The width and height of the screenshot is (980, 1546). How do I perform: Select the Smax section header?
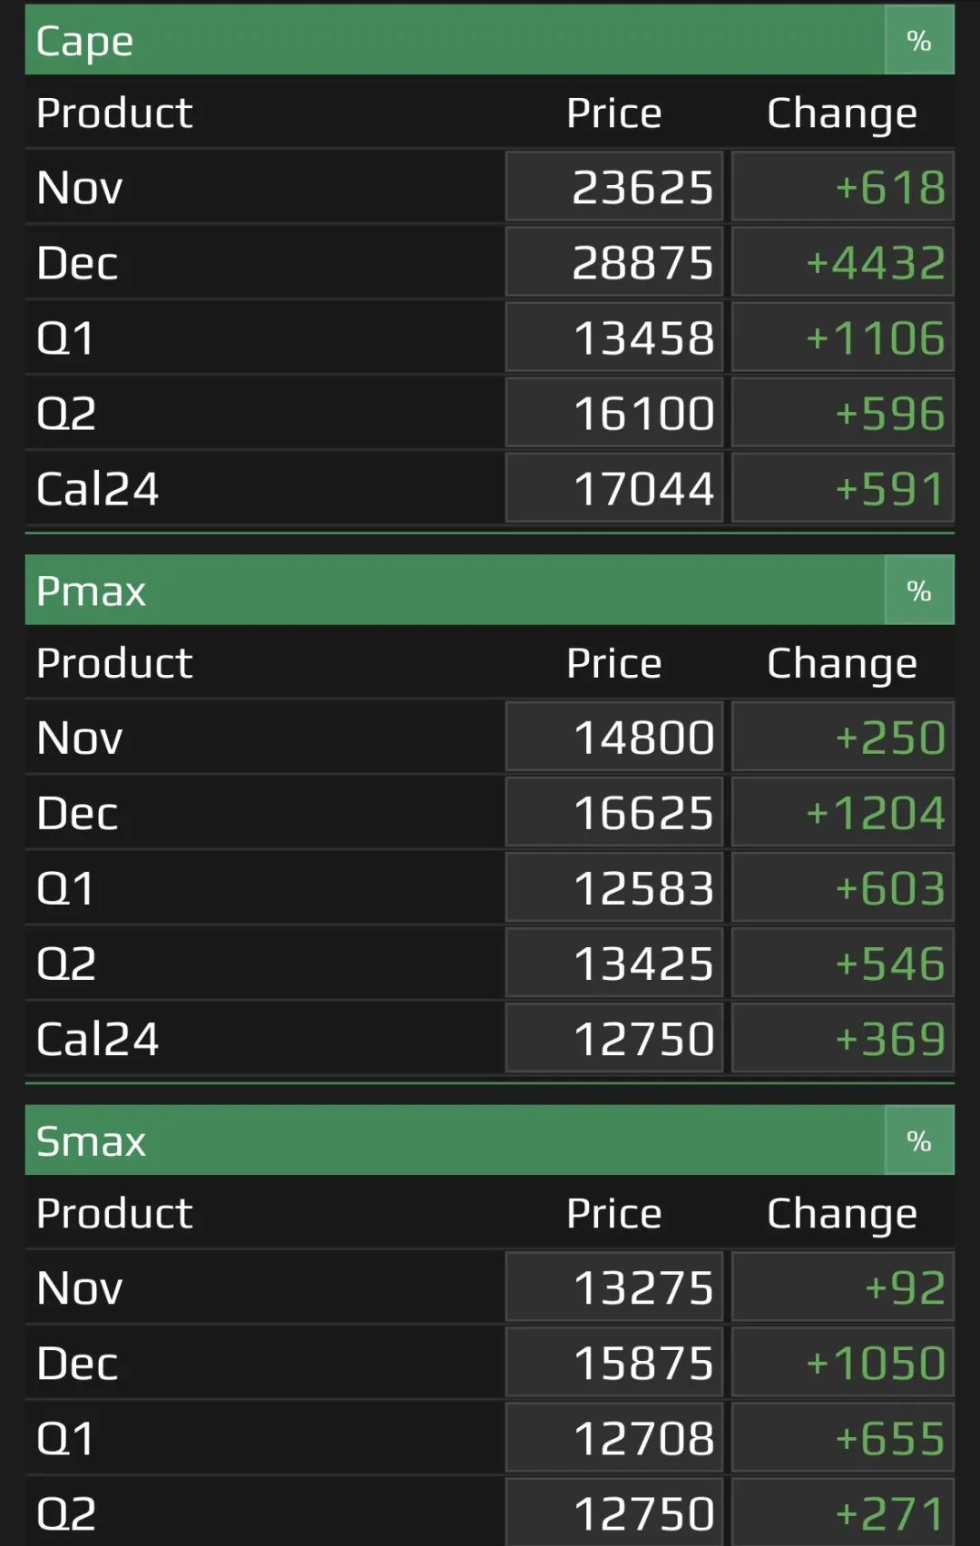click(455, 1140)
